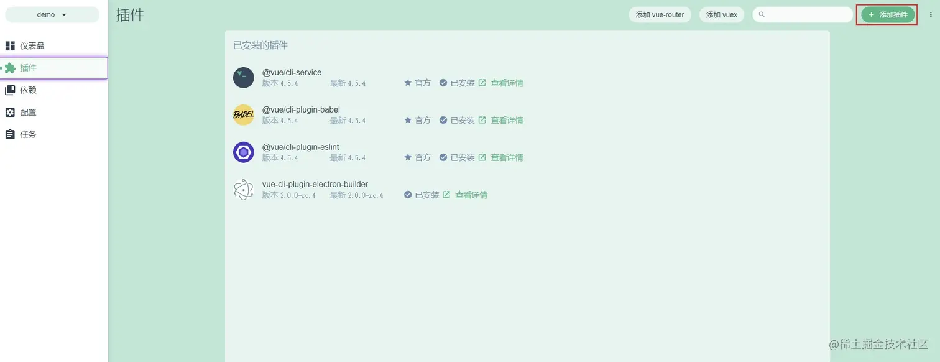Click the Electron builder logo icon
Viewport: 940px width, 362px height.
click(244, 190)
